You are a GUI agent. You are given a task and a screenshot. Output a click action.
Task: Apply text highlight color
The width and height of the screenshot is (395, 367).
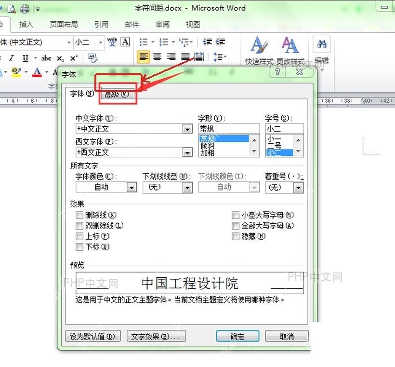[x=16, y=72]
